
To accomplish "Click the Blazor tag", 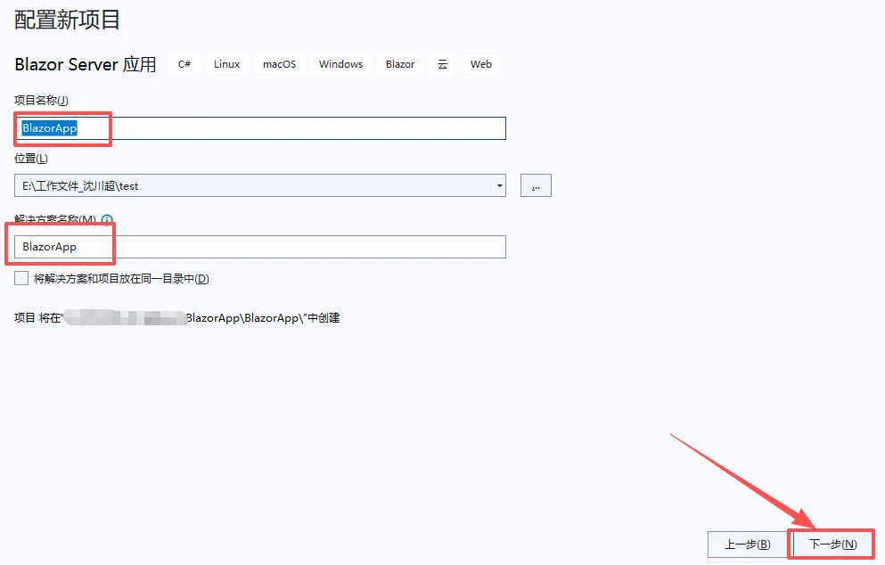I will click(x=400, y=64).
